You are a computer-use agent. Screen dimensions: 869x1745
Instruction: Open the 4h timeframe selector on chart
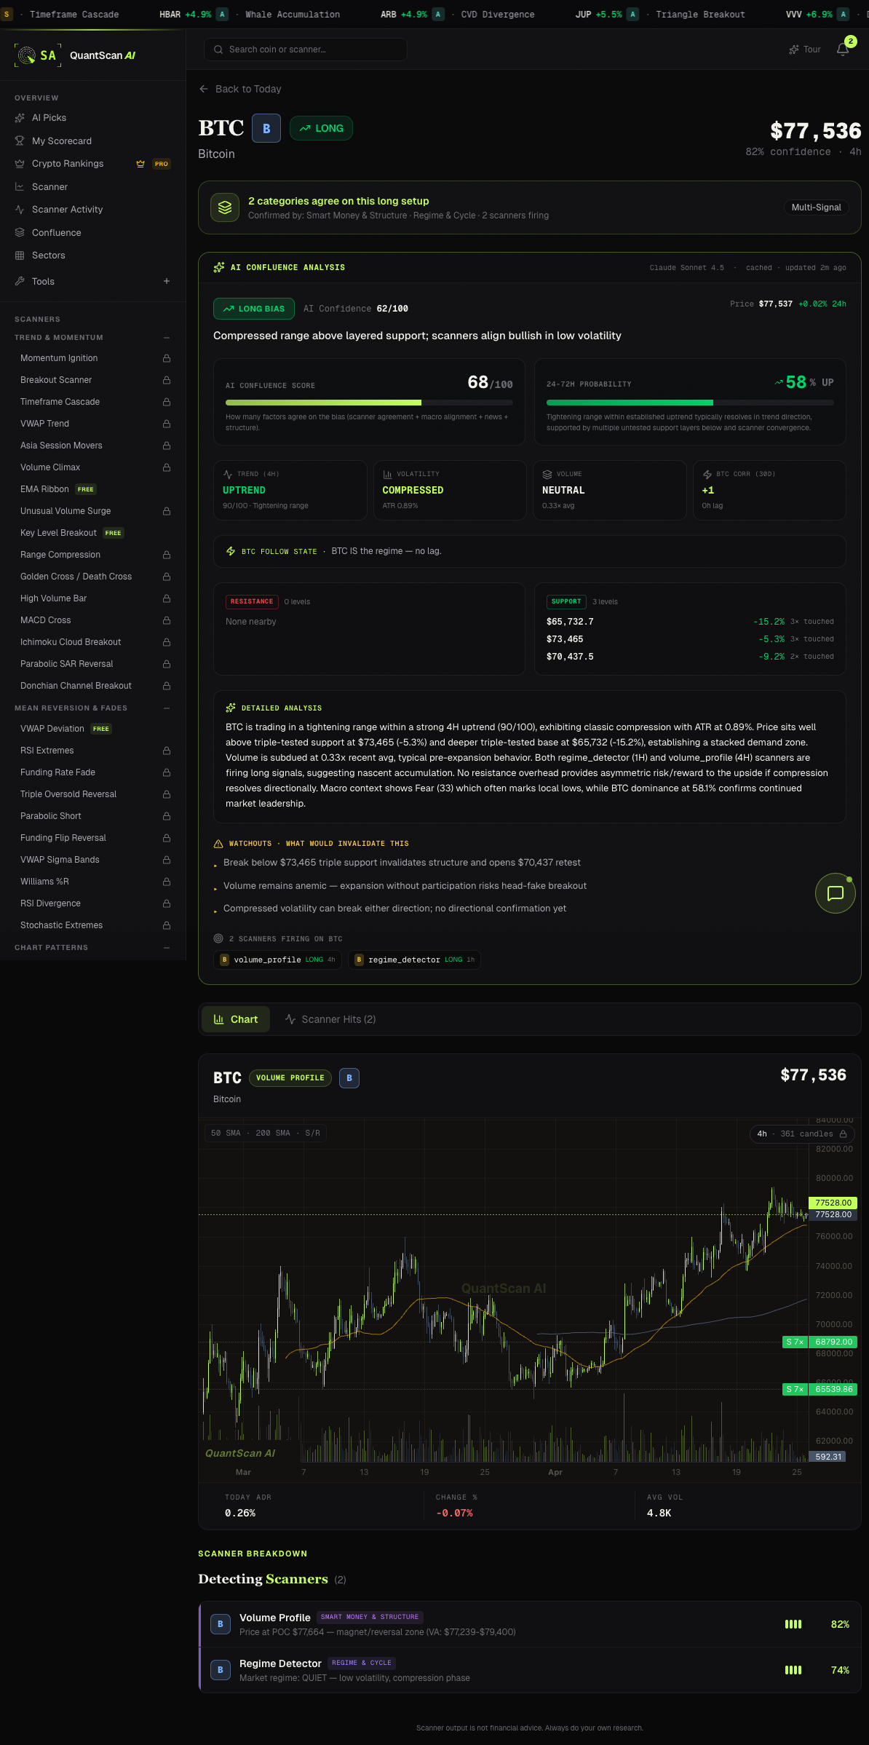pos(802,1133)
